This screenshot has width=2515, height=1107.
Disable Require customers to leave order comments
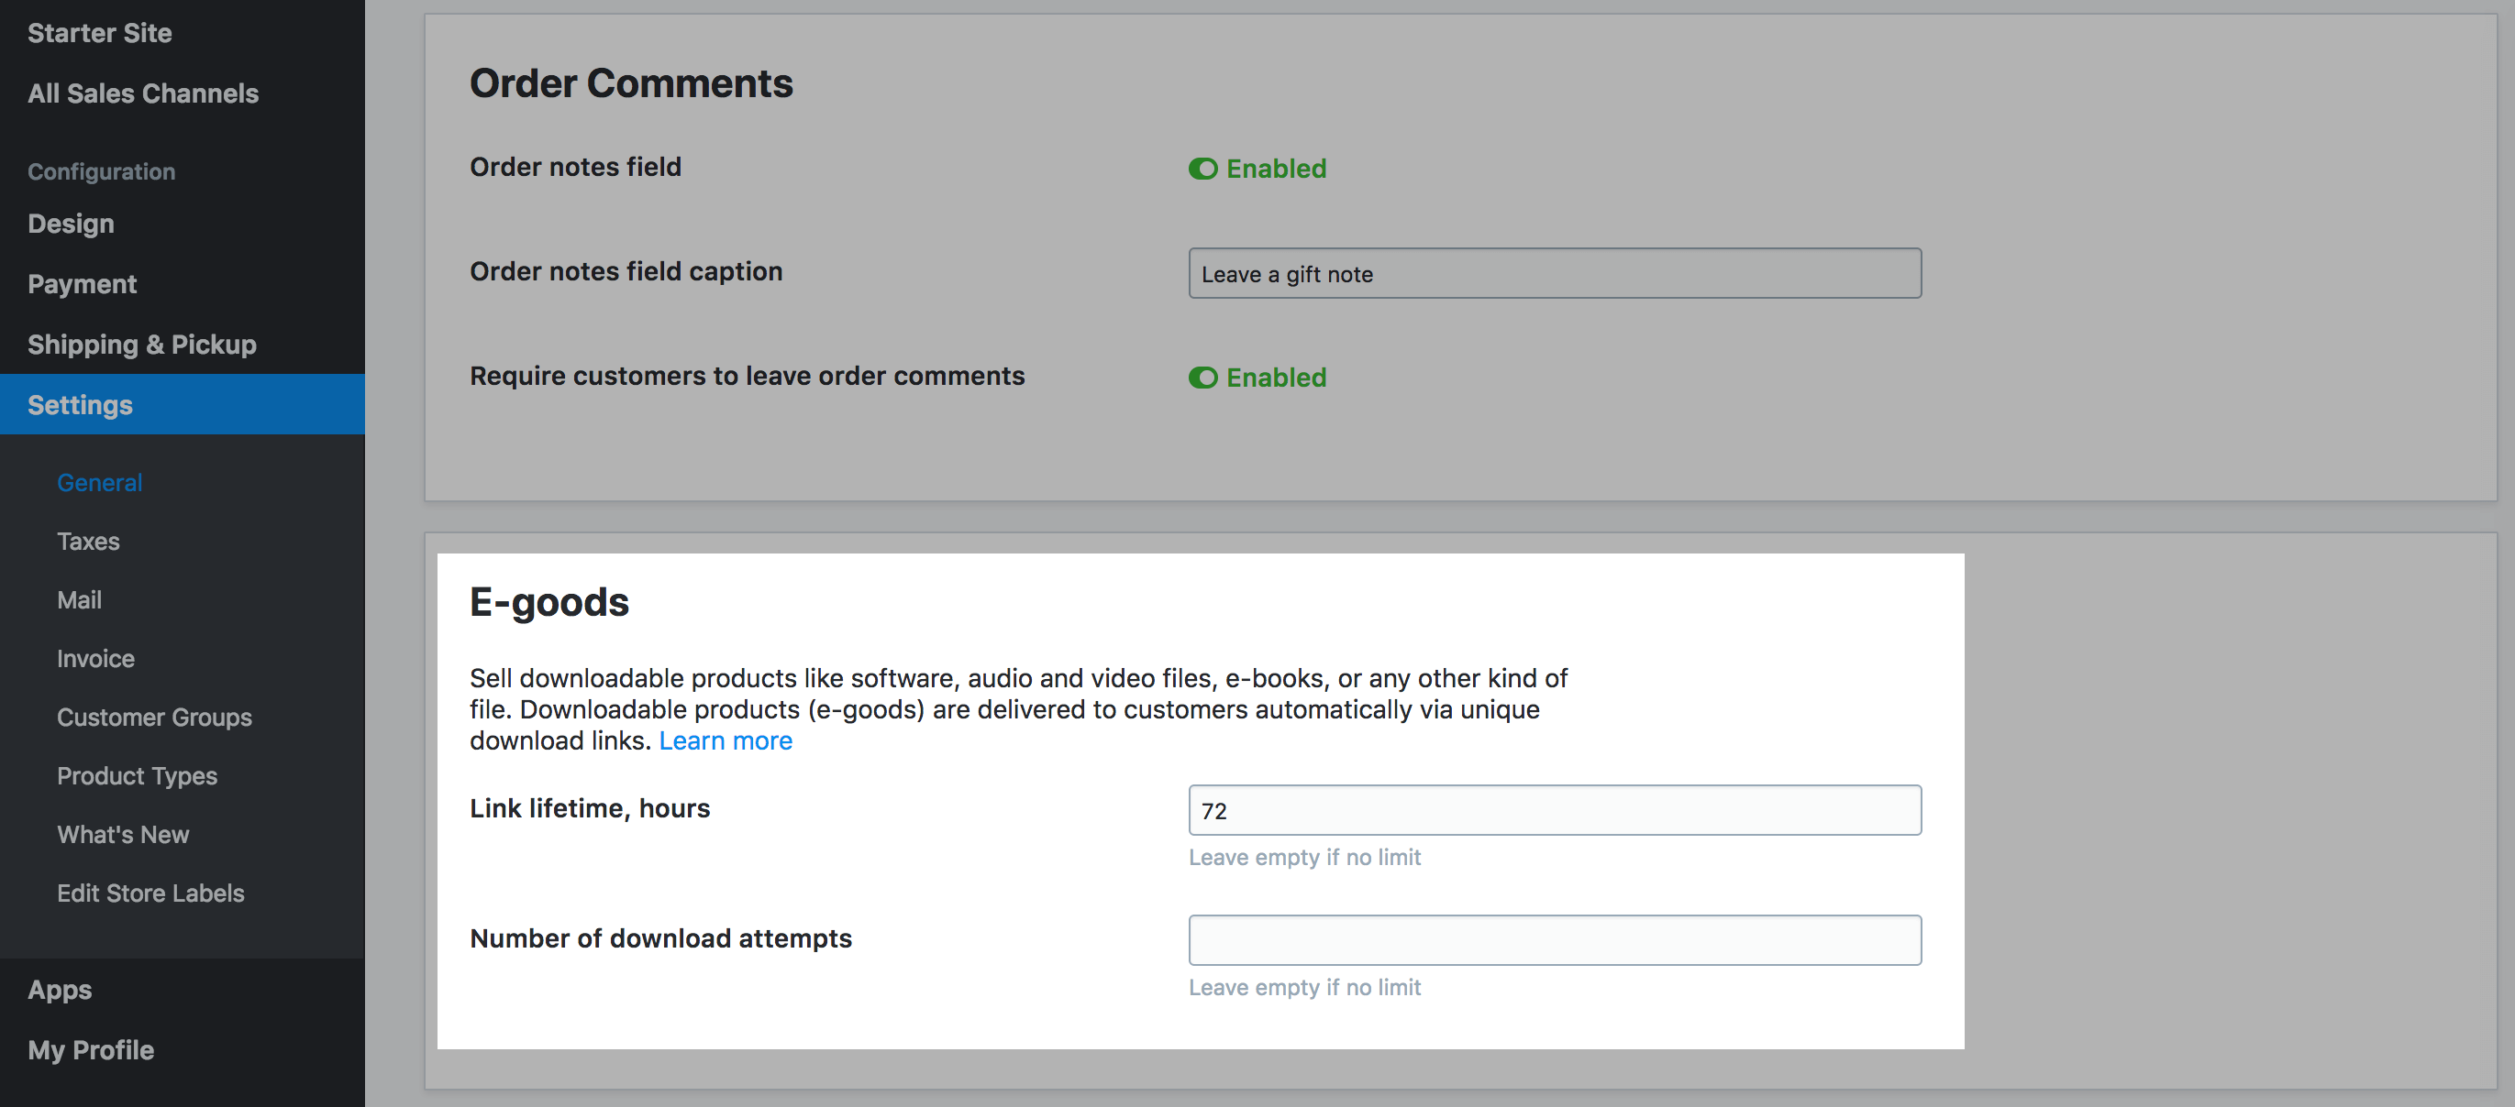pos(1202,378)
